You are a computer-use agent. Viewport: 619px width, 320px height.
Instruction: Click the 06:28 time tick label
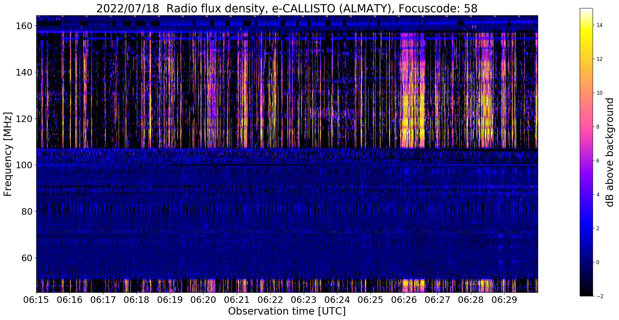point(471,300)
